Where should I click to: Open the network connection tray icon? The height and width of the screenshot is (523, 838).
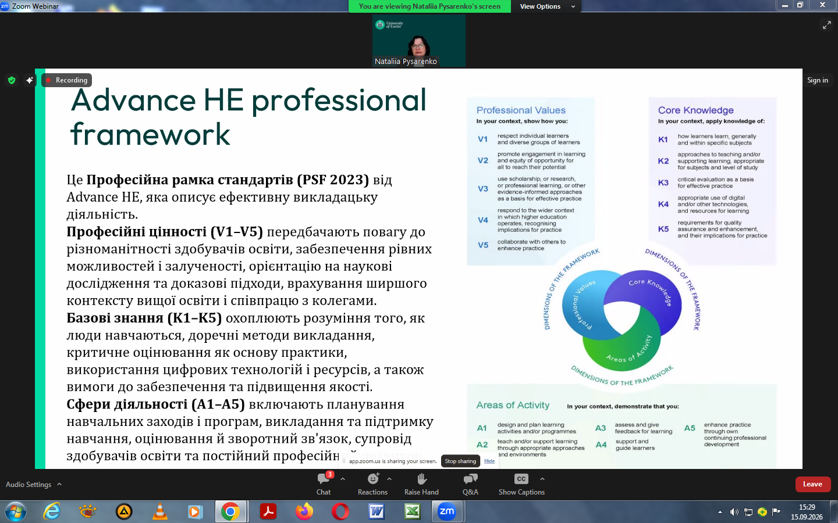click(748, 512)
